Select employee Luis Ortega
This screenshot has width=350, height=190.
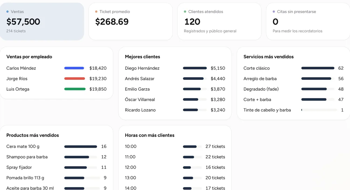tap(18, 89)
